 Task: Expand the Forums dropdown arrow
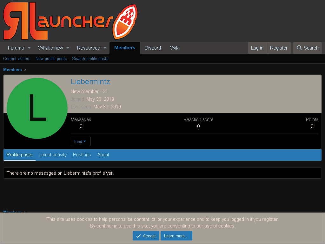[x=29, y=48]
